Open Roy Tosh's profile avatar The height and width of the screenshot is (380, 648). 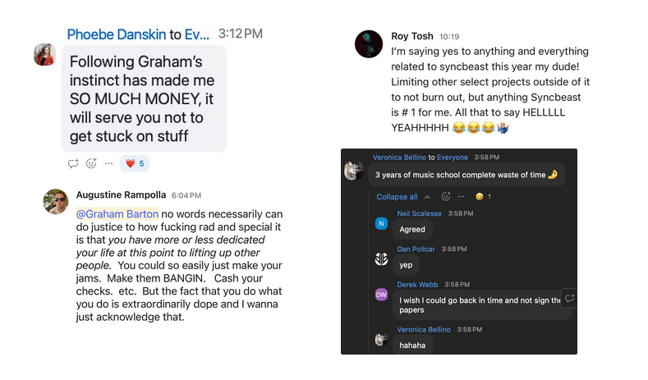pos(369,43)
